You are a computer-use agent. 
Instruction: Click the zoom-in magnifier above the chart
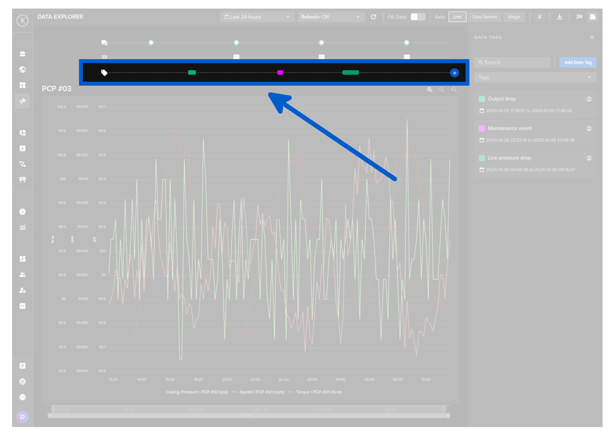[x=430, y=90]
